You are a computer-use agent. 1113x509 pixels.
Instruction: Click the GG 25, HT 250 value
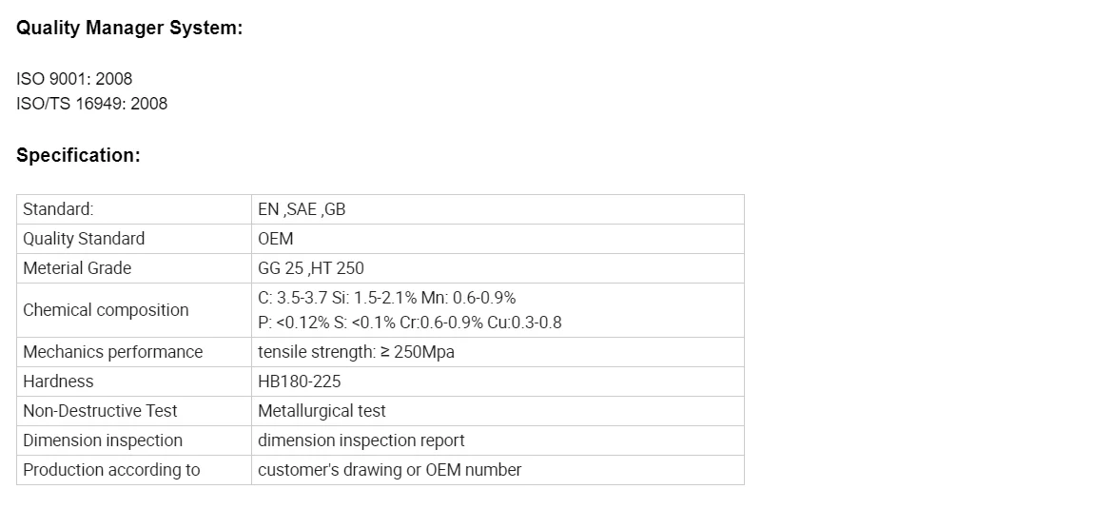311,268
